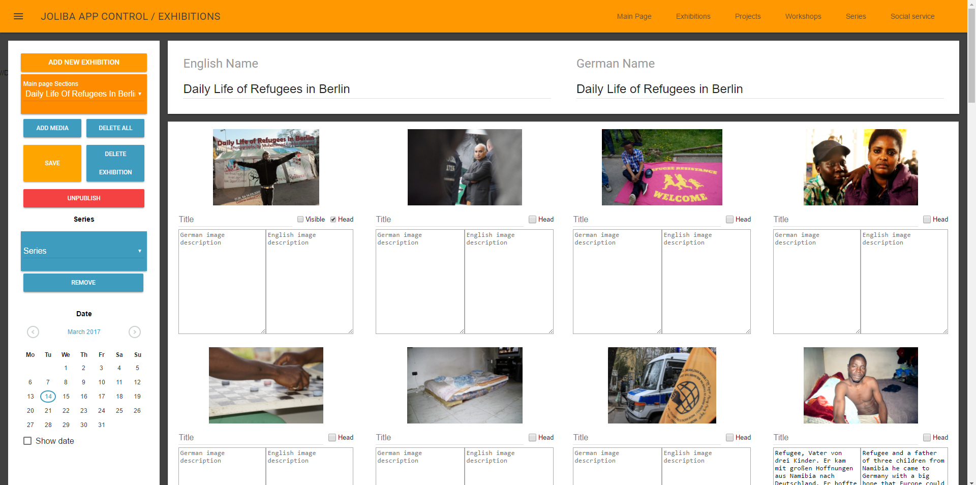Click Title field of shirtless man image
Screen dimensions: 976x485
[846, 438]
